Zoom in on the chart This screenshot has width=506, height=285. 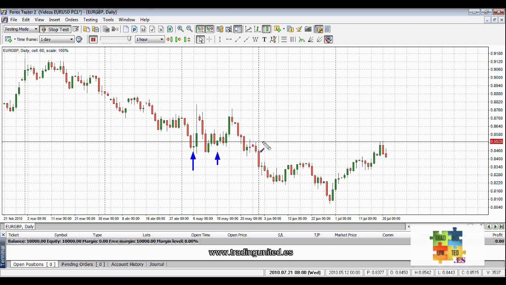181,29
